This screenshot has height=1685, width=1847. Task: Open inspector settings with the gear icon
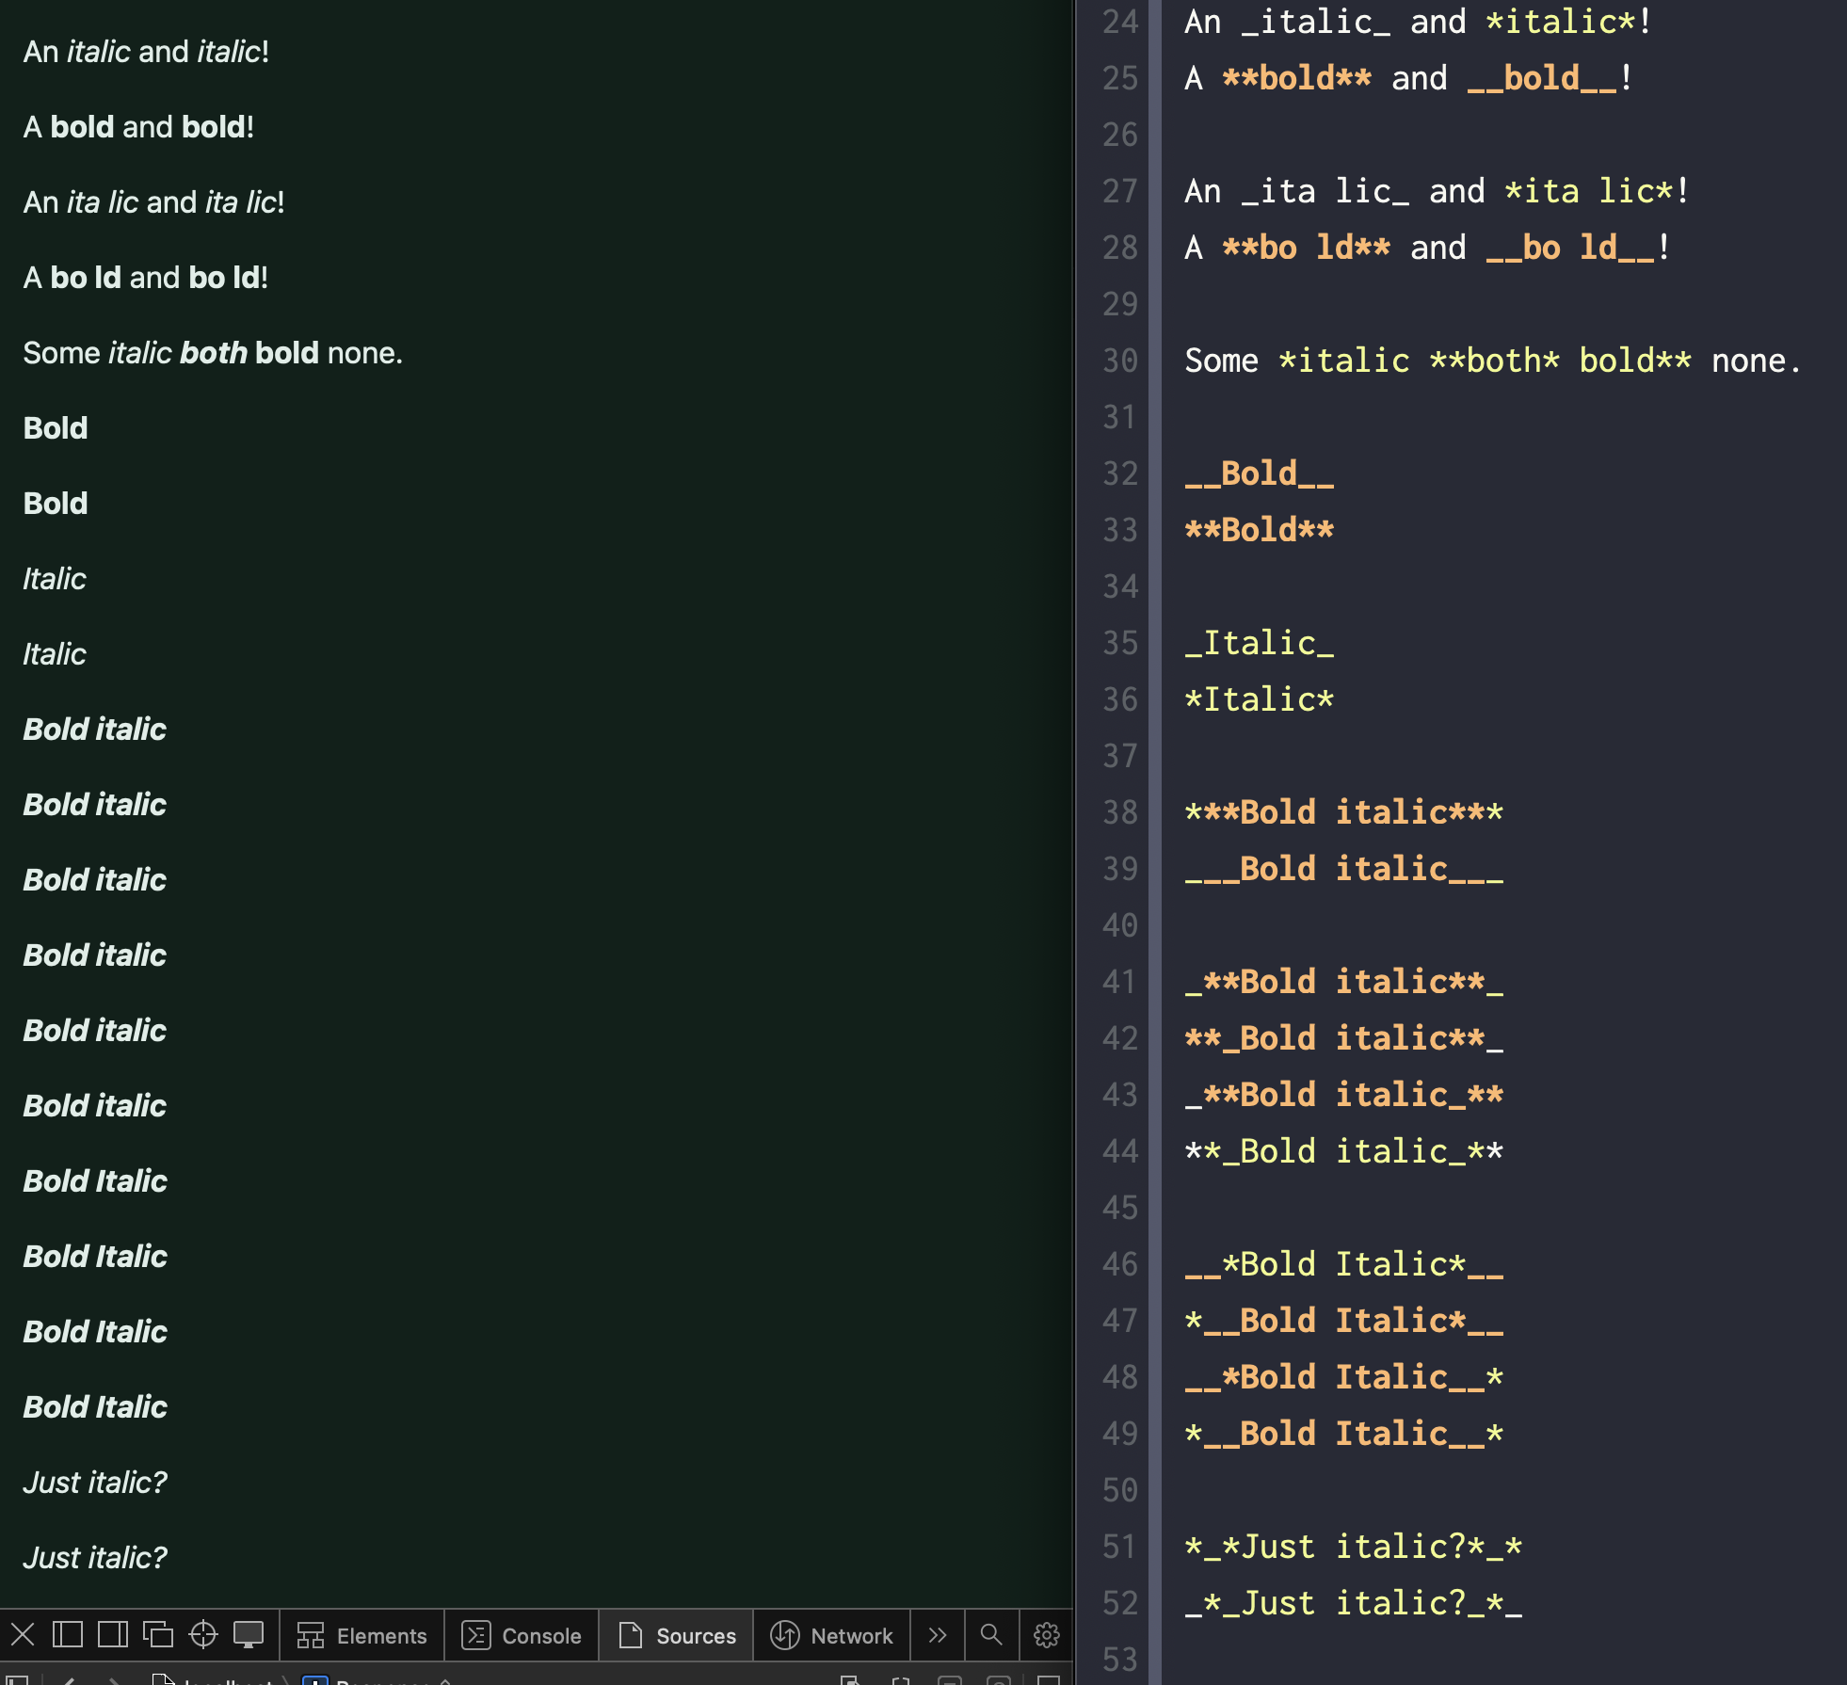click(1047, 1636)
